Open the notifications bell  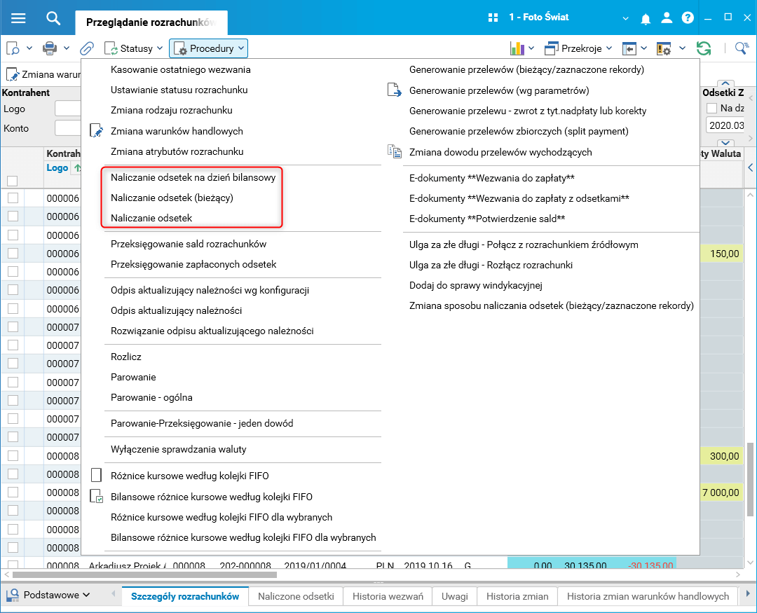click(x=646, y=18)
